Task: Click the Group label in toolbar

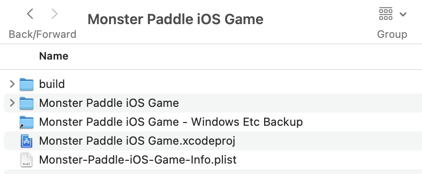Action: click(x=392, y=35)
